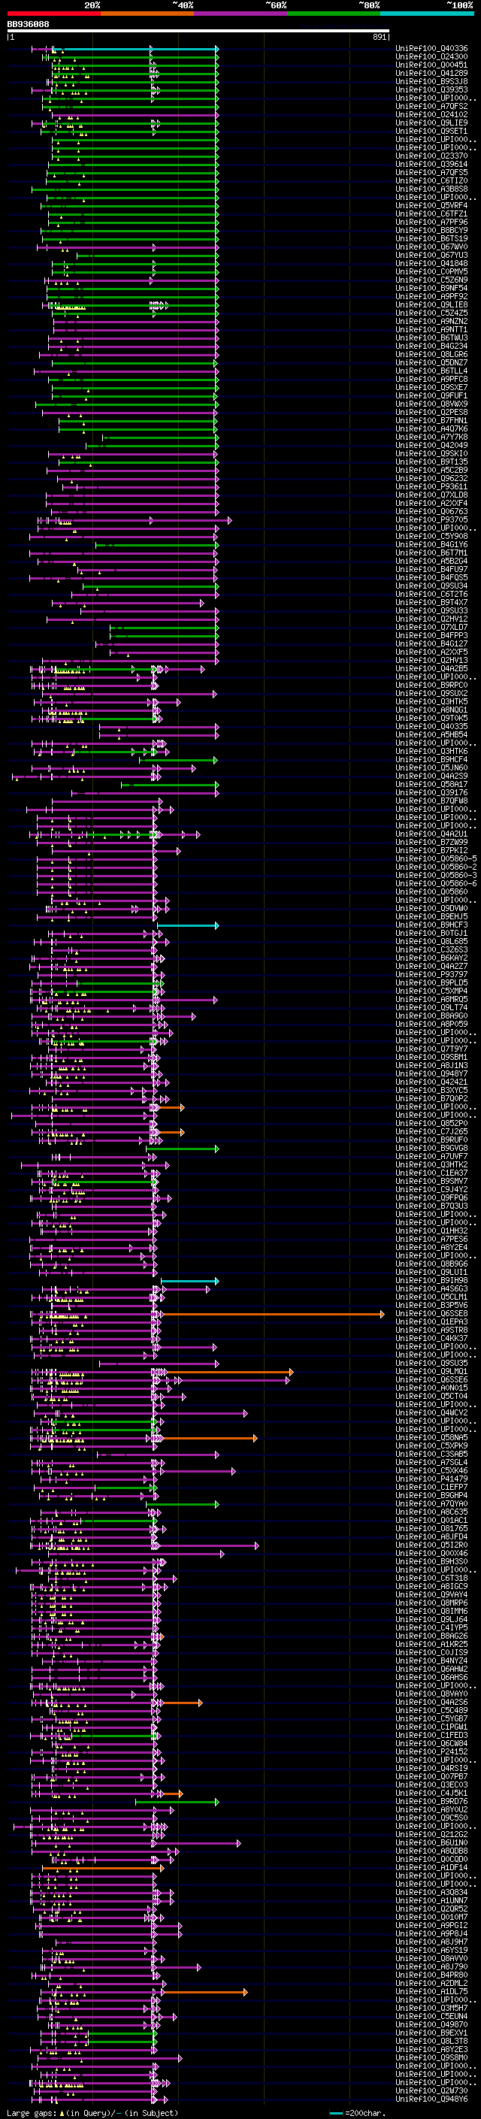Select hit label UniRef100_O49870
Screen dimensions: 481x2119
pyautogui.click(x=431, y=2025)
